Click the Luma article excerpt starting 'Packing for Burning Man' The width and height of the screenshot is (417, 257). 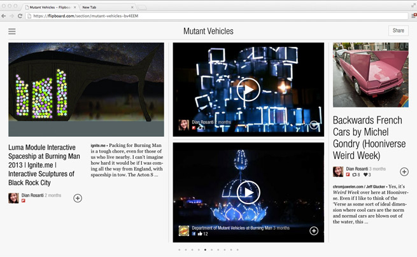127,160
